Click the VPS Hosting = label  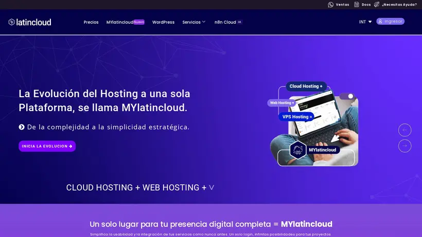pyautogui.click(x=297, y=117)
